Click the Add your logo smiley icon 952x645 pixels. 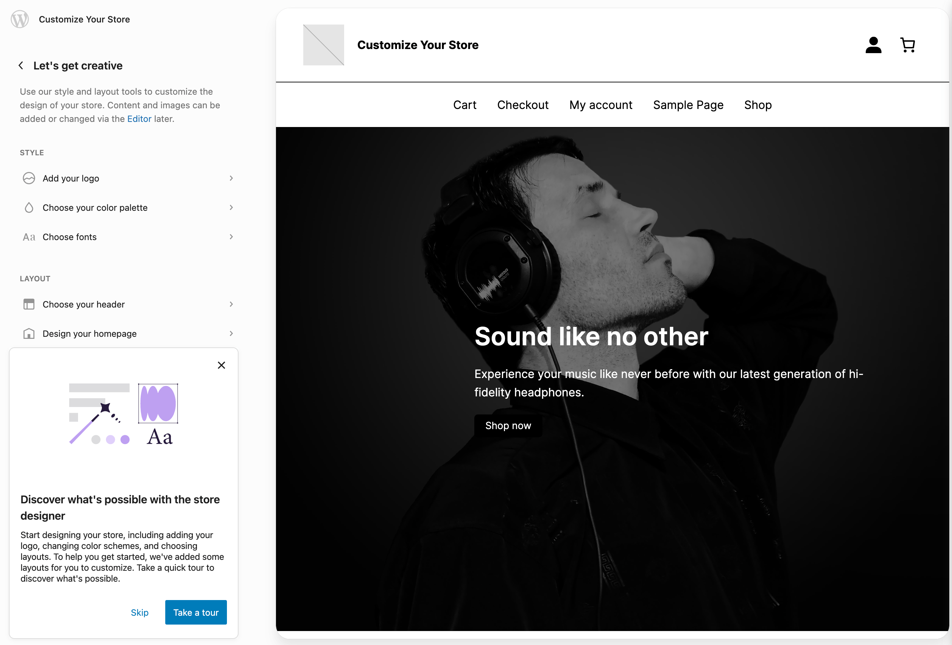tap(29, 178)
